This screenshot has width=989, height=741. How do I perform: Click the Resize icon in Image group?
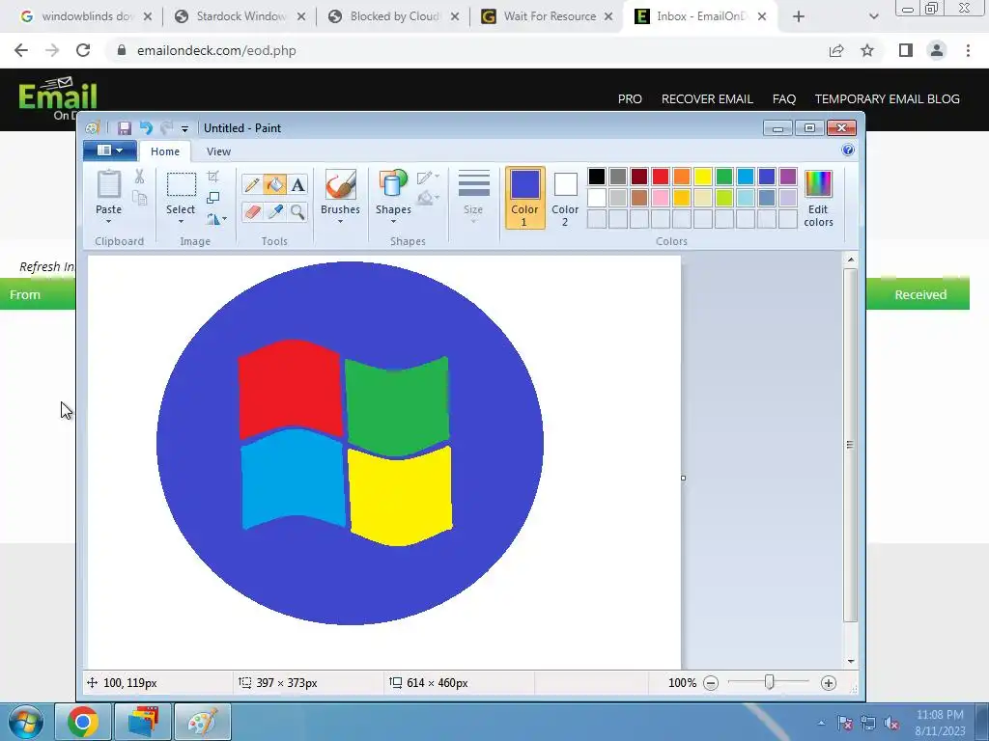tap(213, 198)
